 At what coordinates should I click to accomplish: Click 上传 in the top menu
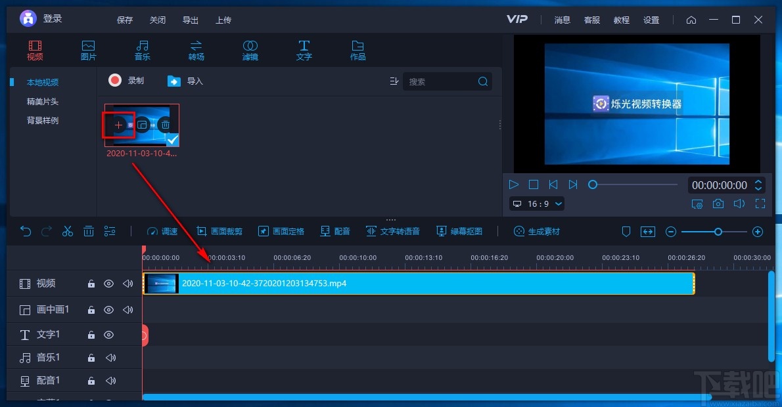pyautogui.click(x=223, y=20)
